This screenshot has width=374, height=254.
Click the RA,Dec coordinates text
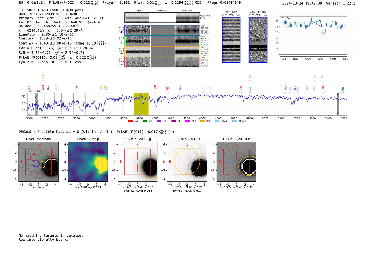[49, 26]
